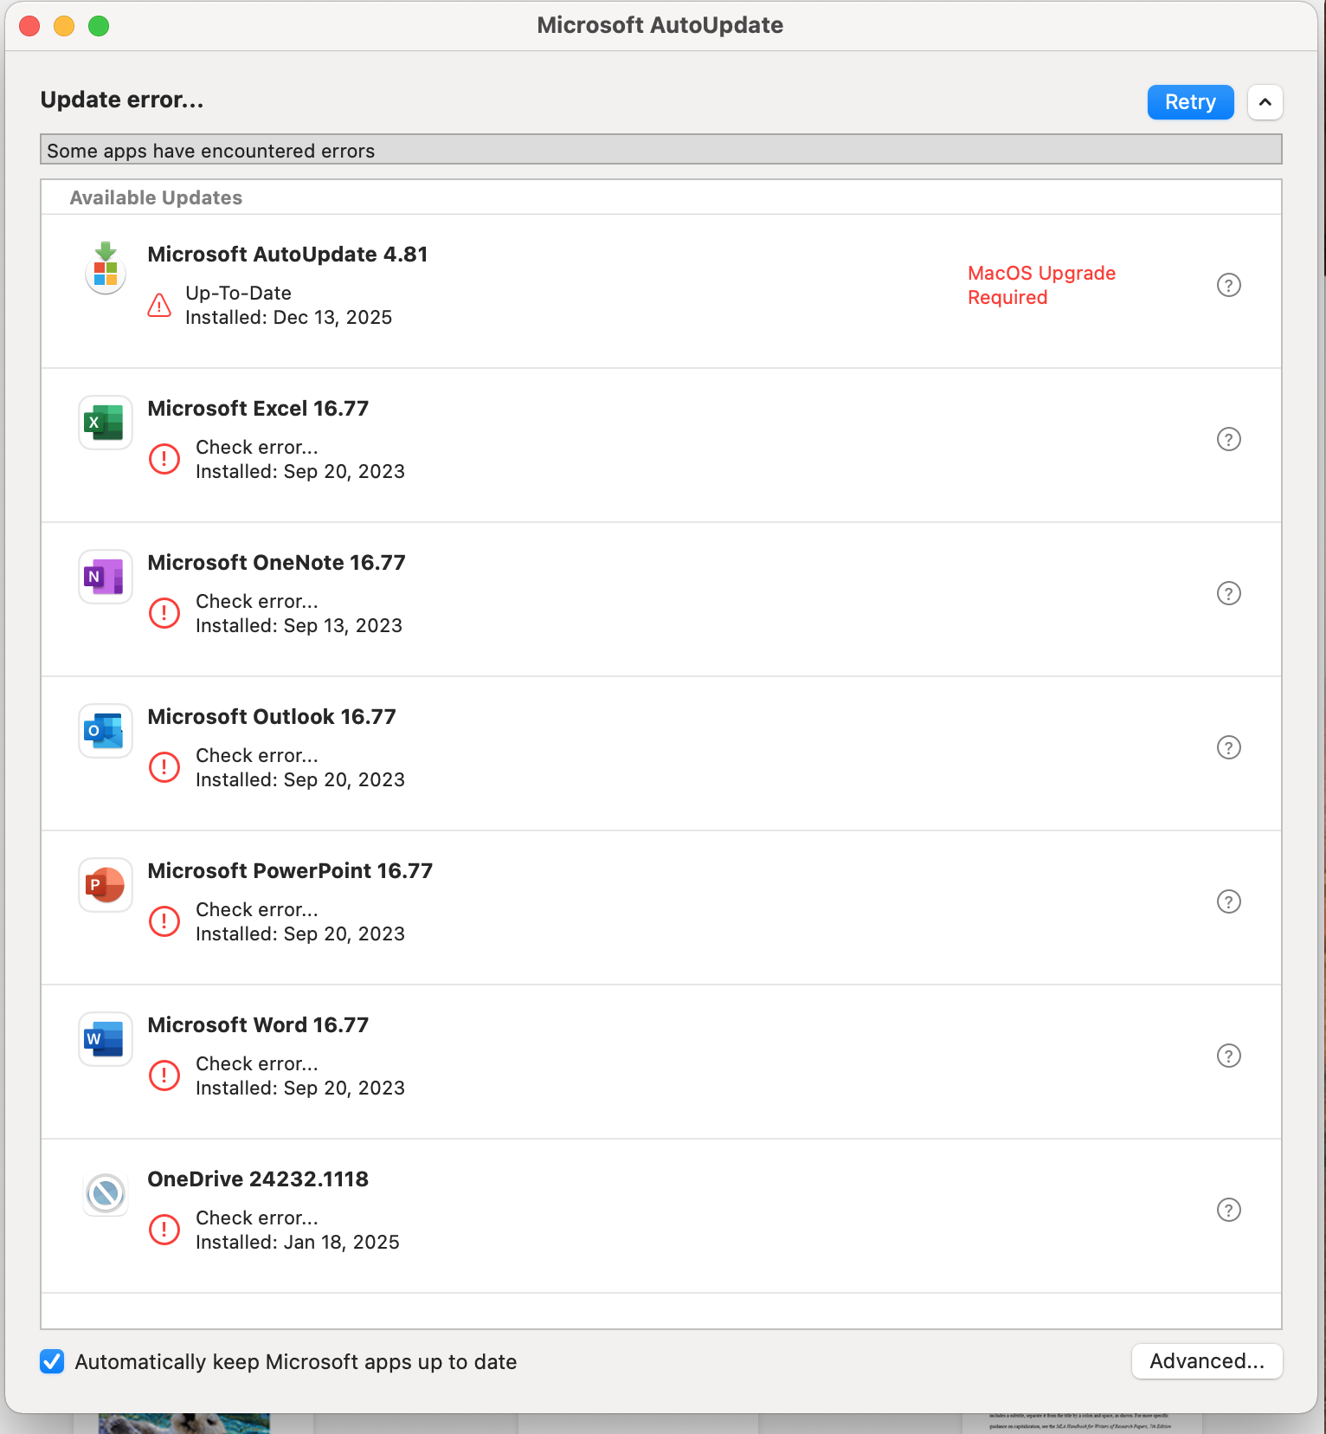Open the Advanced... settings
The width and height of the screenshot is (1326, 1434).
point(1207,1361)
